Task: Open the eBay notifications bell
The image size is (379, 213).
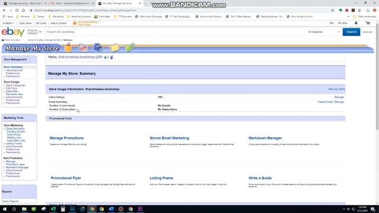Action: (x=356, y=23)
